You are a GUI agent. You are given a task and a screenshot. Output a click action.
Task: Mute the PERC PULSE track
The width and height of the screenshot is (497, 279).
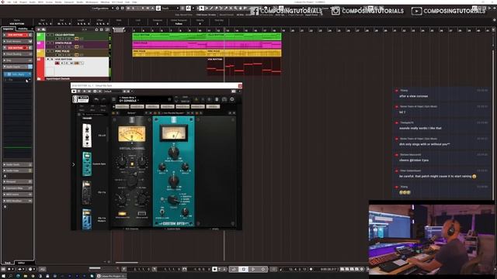48,51
